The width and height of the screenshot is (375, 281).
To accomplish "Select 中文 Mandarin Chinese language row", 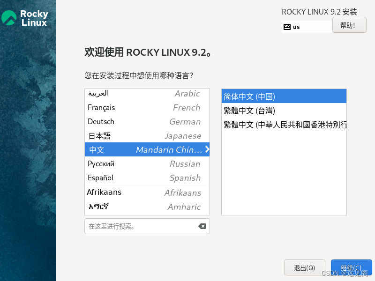I will [x=147, y=149].
